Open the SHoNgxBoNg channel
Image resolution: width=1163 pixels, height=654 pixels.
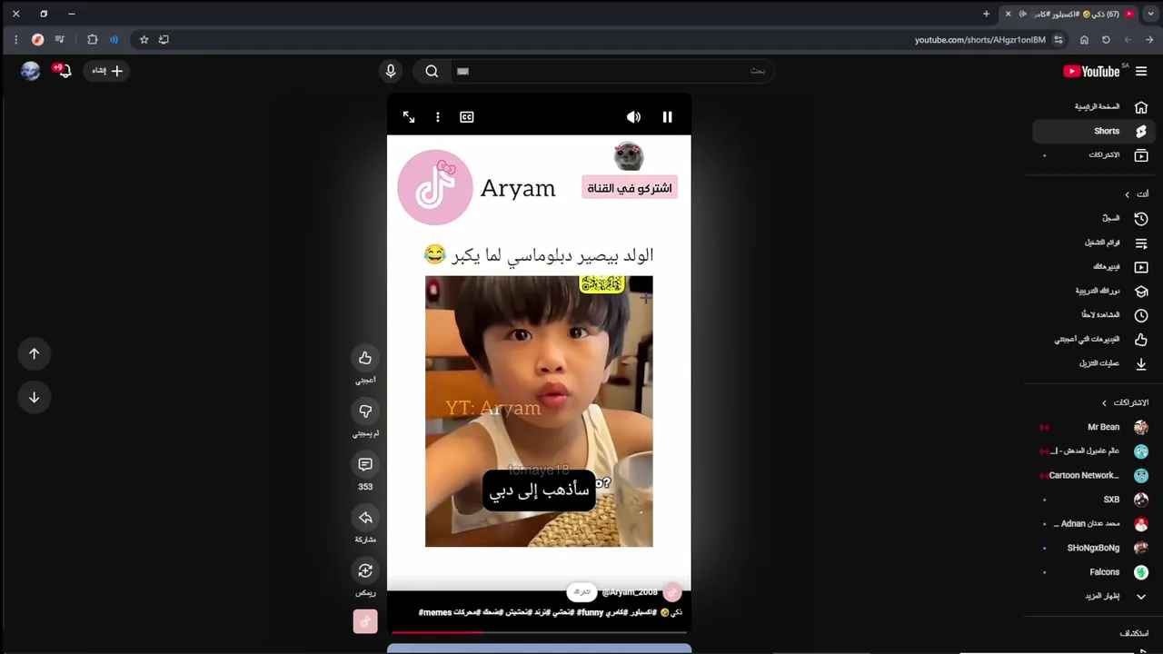coord(1094,548)
